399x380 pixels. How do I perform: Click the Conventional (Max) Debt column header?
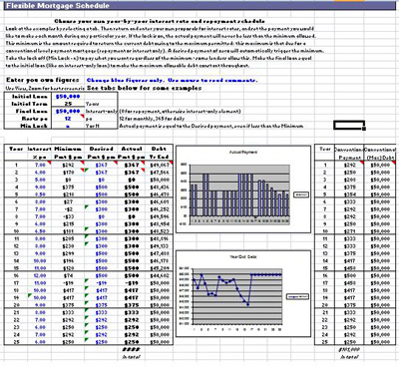[380, 154]
